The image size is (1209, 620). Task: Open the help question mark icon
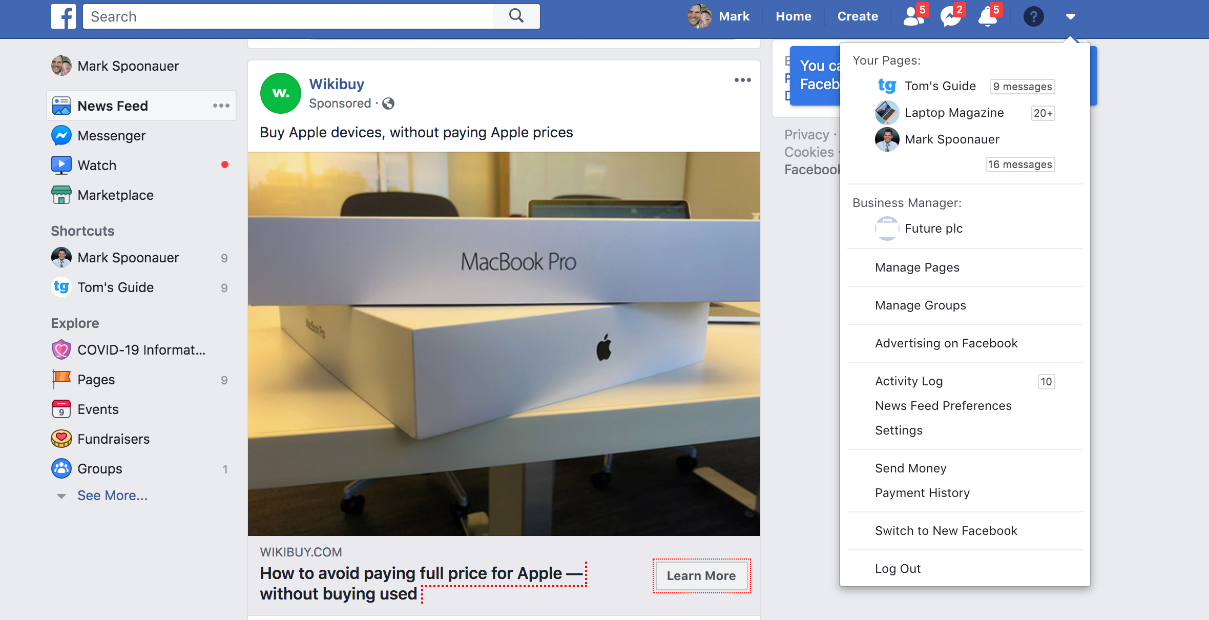(x=1033, y=17)
